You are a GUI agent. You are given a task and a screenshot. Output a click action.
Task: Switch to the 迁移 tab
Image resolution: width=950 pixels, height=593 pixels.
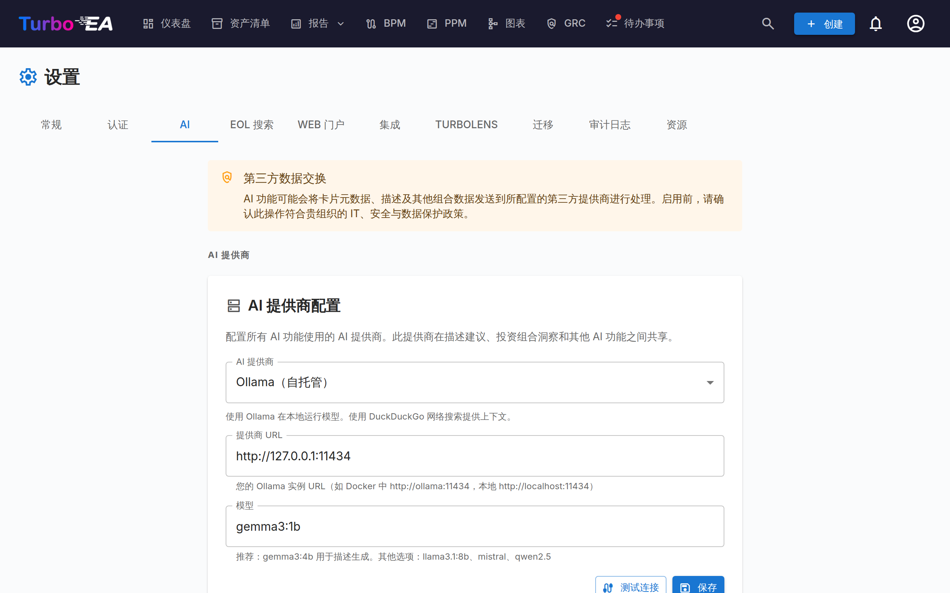point(543,125)
